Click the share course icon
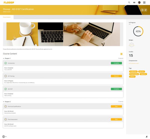Screen dimensions: 150x139 (x=142, y=10)
